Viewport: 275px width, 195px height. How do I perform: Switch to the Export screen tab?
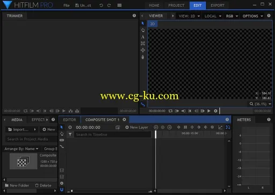tap(218, 5)
